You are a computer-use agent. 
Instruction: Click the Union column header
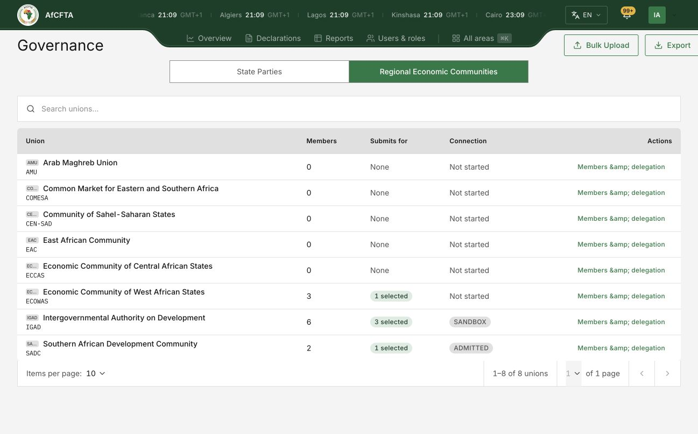[35, 141]
